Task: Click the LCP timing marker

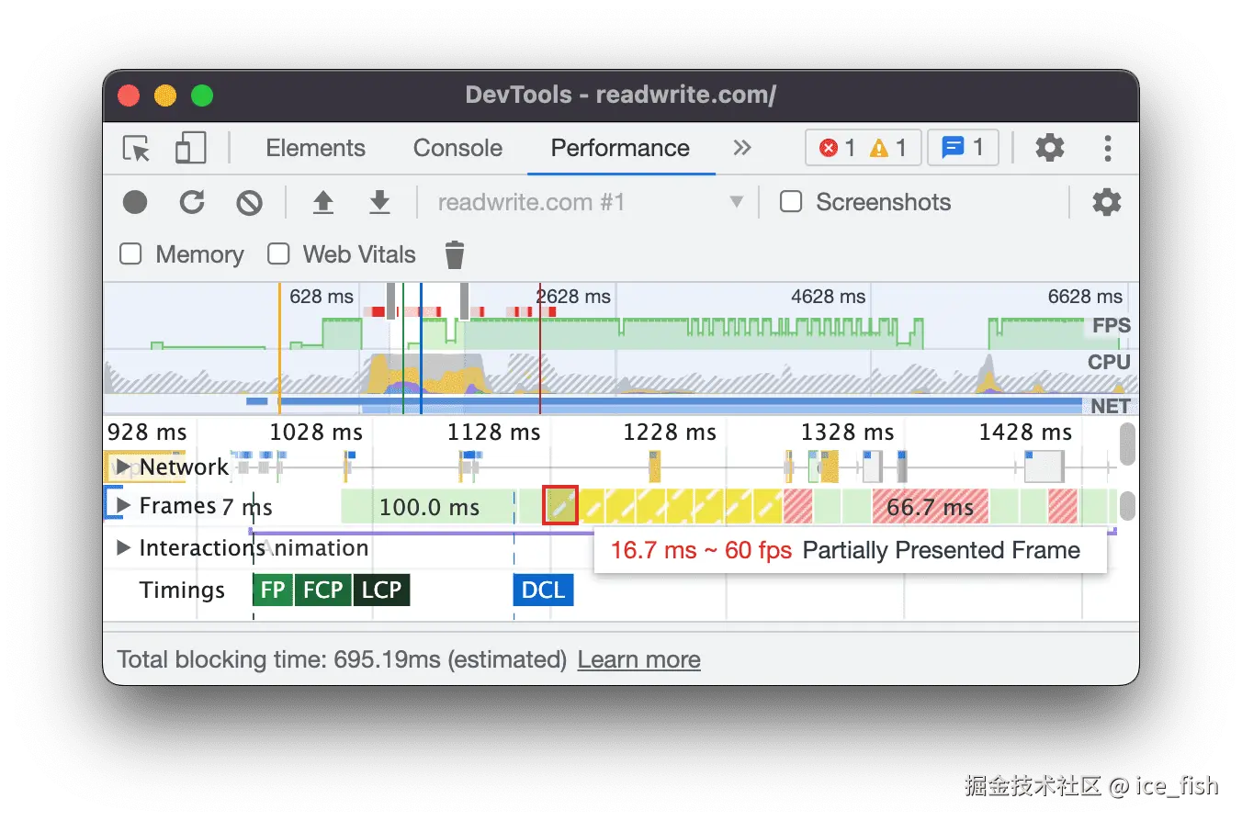Action: coord(381,590)
